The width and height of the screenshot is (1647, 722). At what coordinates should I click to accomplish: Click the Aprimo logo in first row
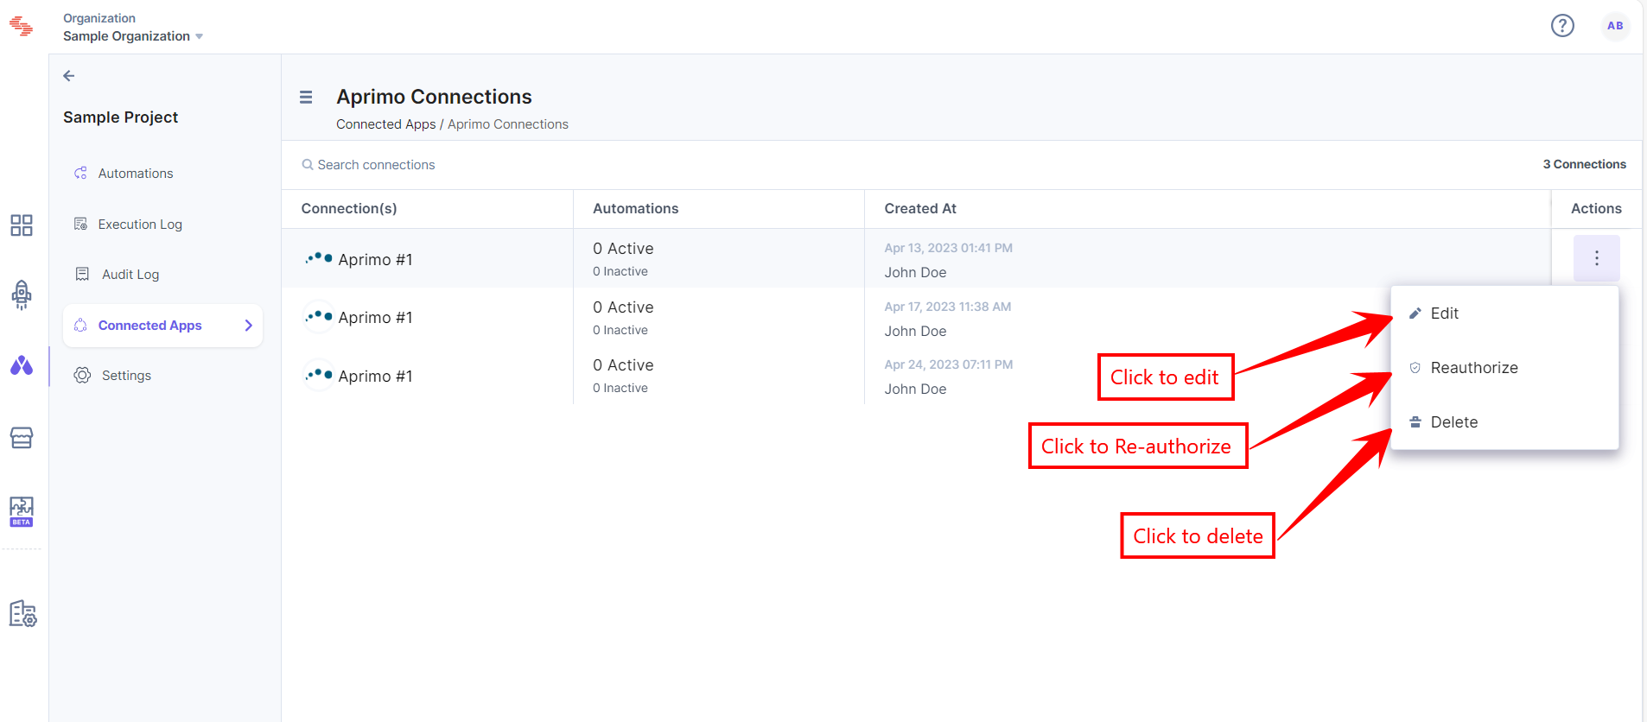point(319,258)
